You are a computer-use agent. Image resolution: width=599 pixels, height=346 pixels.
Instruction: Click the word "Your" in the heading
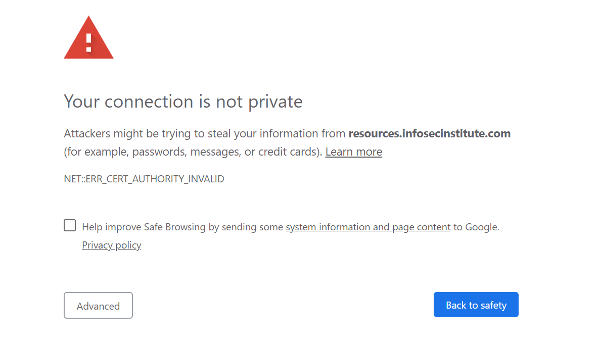(82, 102)
